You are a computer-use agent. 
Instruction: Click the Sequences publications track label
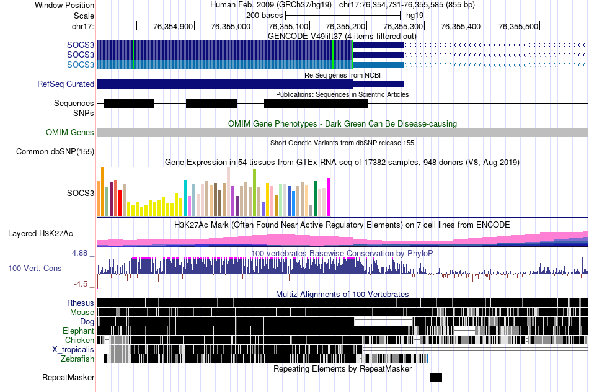pyautogui.click(x=74, y=104)
